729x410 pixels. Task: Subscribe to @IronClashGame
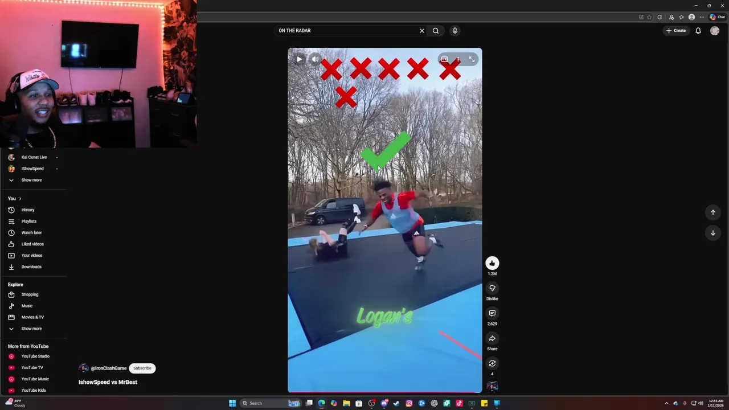click(142, 368)
